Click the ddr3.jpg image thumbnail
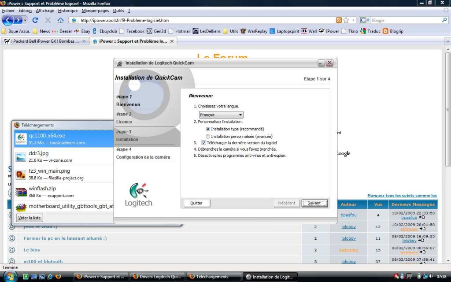The height and width of the screenshot is (282, 451). tap(21, 156)
